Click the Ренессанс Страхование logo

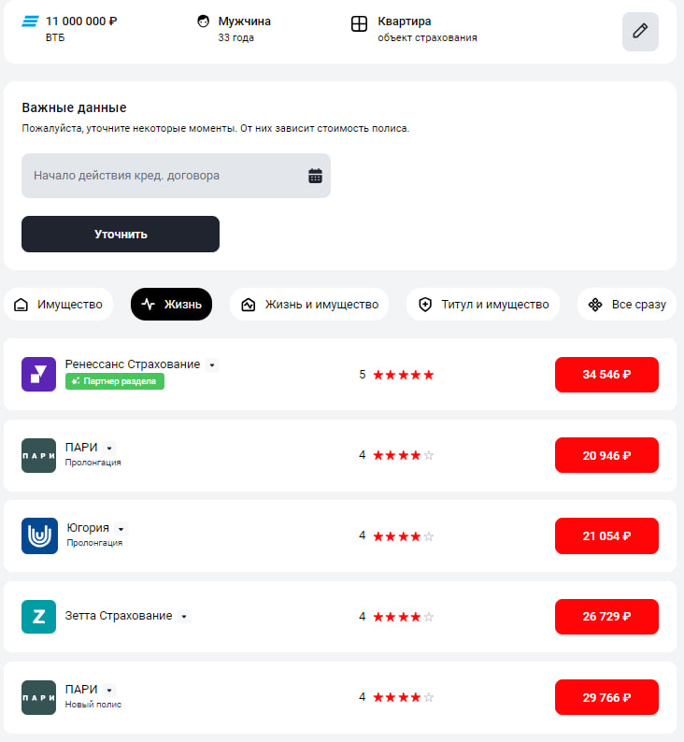click(39, 375)
